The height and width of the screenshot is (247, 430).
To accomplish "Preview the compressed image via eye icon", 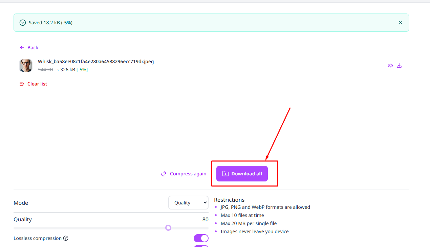I will pyautogui.click(x=390, y=66).
